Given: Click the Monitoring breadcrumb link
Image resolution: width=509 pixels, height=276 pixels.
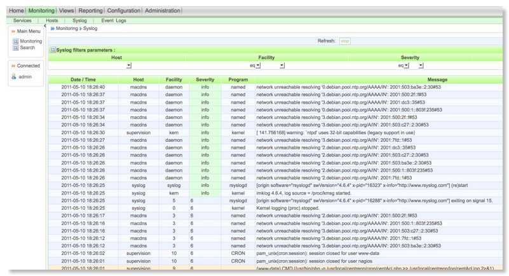Looking at the screenshot, I should coord(67,29).
